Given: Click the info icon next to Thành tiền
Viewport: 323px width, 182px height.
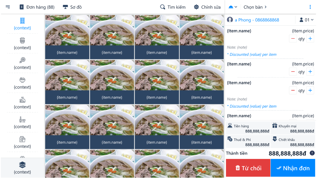Looking at the screenshot, I should point(312,153).
